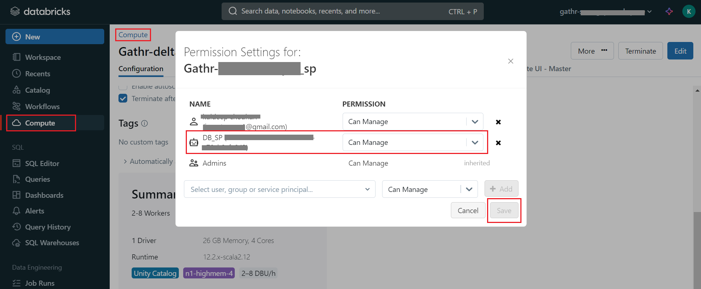This screenshot has width=701, height=289.
Task: Click the 26 GB Memory, 4 Cores text
Action: [238, 240]
